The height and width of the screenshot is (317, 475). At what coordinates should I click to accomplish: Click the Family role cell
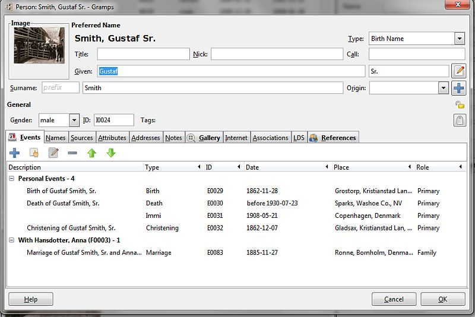coord(427,252)
